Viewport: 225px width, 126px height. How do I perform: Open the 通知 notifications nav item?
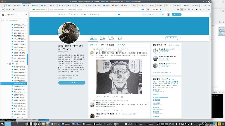click(84, 14)
